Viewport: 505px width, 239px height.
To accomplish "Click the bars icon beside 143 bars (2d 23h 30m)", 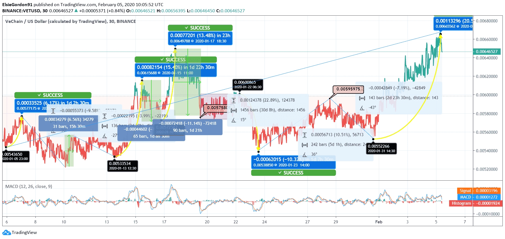I will (362, 98).
